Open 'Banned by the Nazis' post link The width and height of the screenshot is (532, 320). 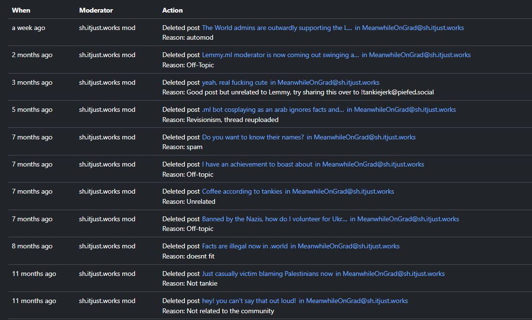[274, 219]
